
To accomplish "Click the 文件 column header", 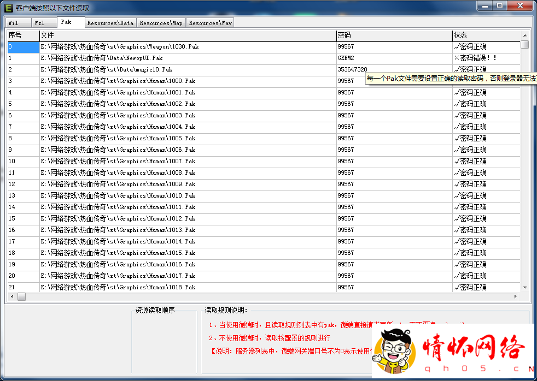I will pyautogui.click(x=188, y=35).
